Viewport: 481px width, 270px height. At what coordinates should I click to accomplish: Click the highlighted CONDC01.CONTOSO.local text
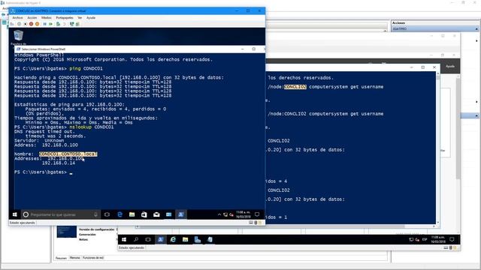pyautogui.click(x=68, y=154)
